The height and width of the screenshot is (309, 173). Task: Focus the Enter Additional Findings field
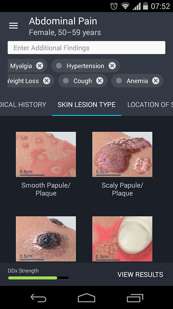[86, 48]
